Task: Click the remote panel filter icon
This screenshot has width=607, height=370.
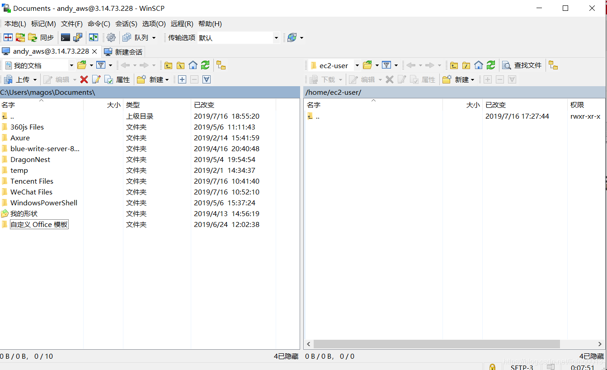Action: [x=386, y=65]
